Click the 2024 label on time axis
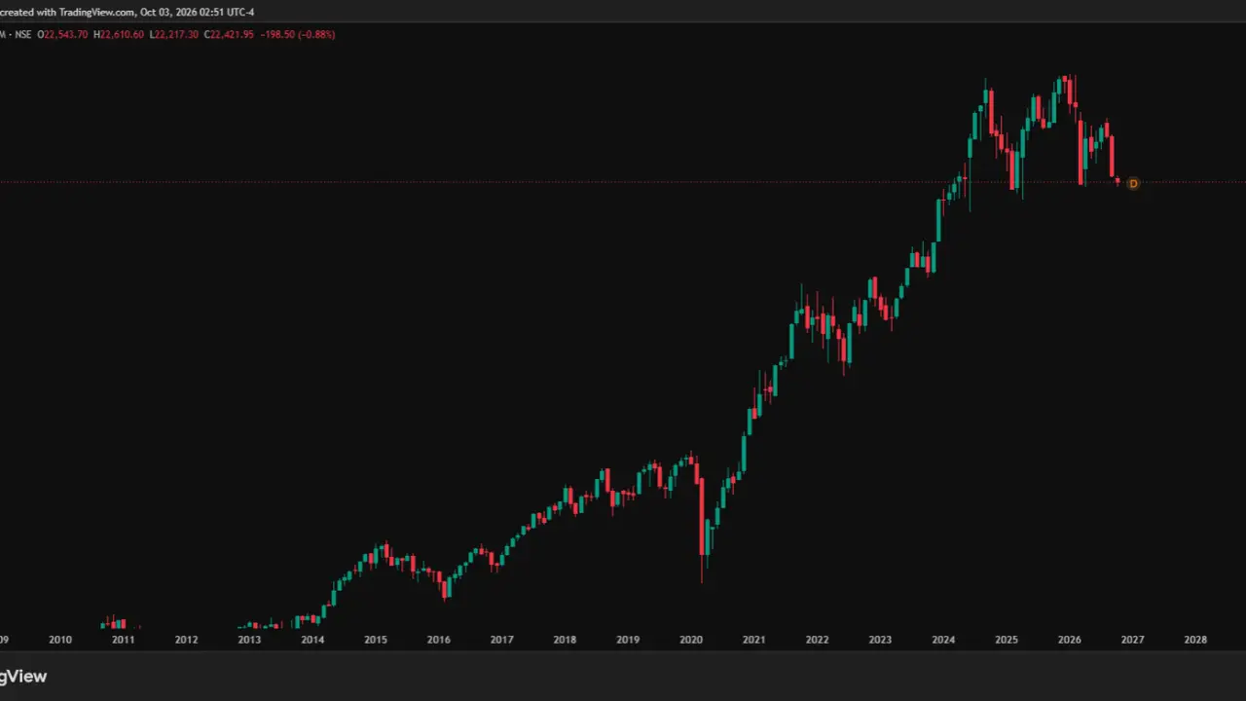 point(943,640)
